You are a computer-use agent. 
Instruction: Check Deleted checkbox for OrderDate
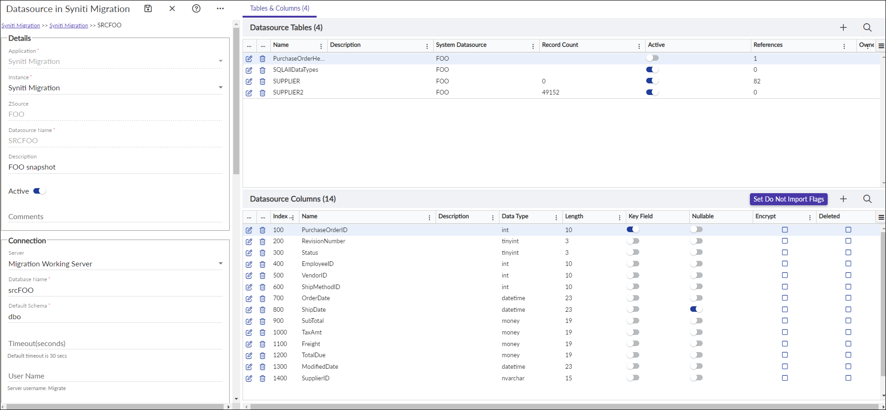pos(849,298)
